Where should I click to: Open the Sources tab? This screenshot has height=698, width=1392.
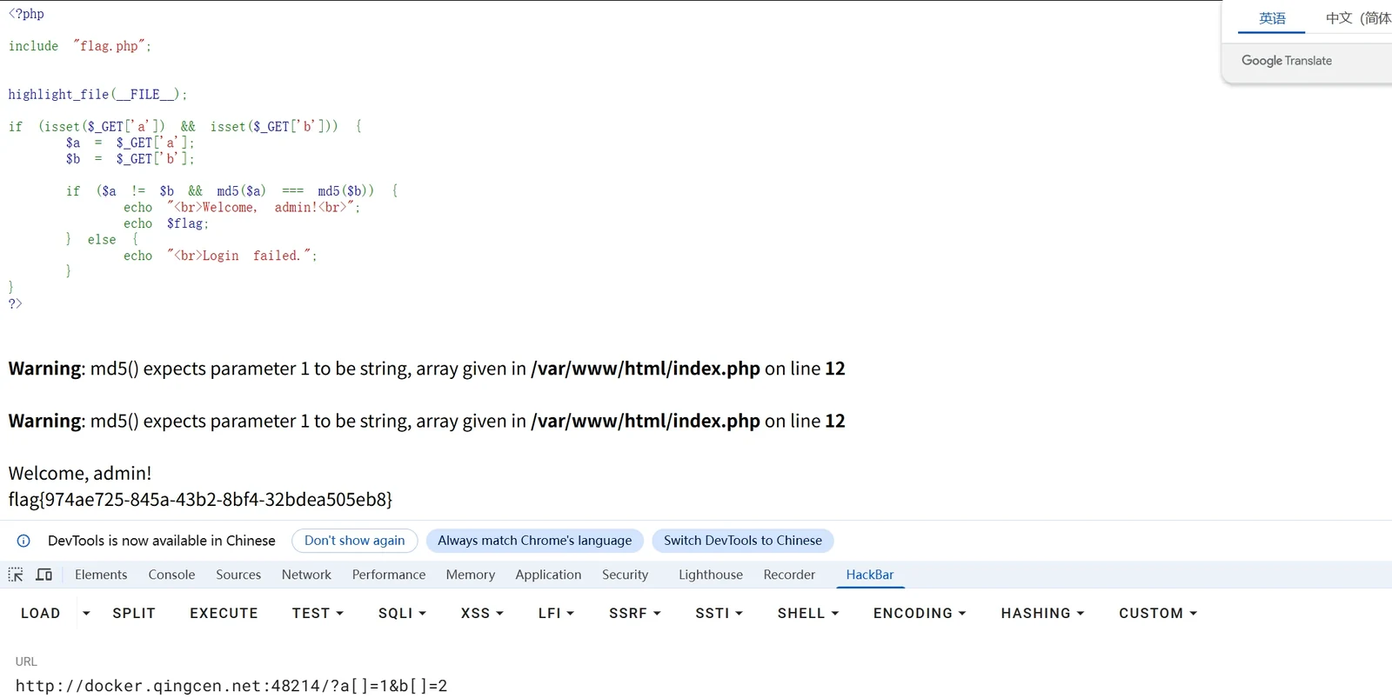tap(238, 575)
